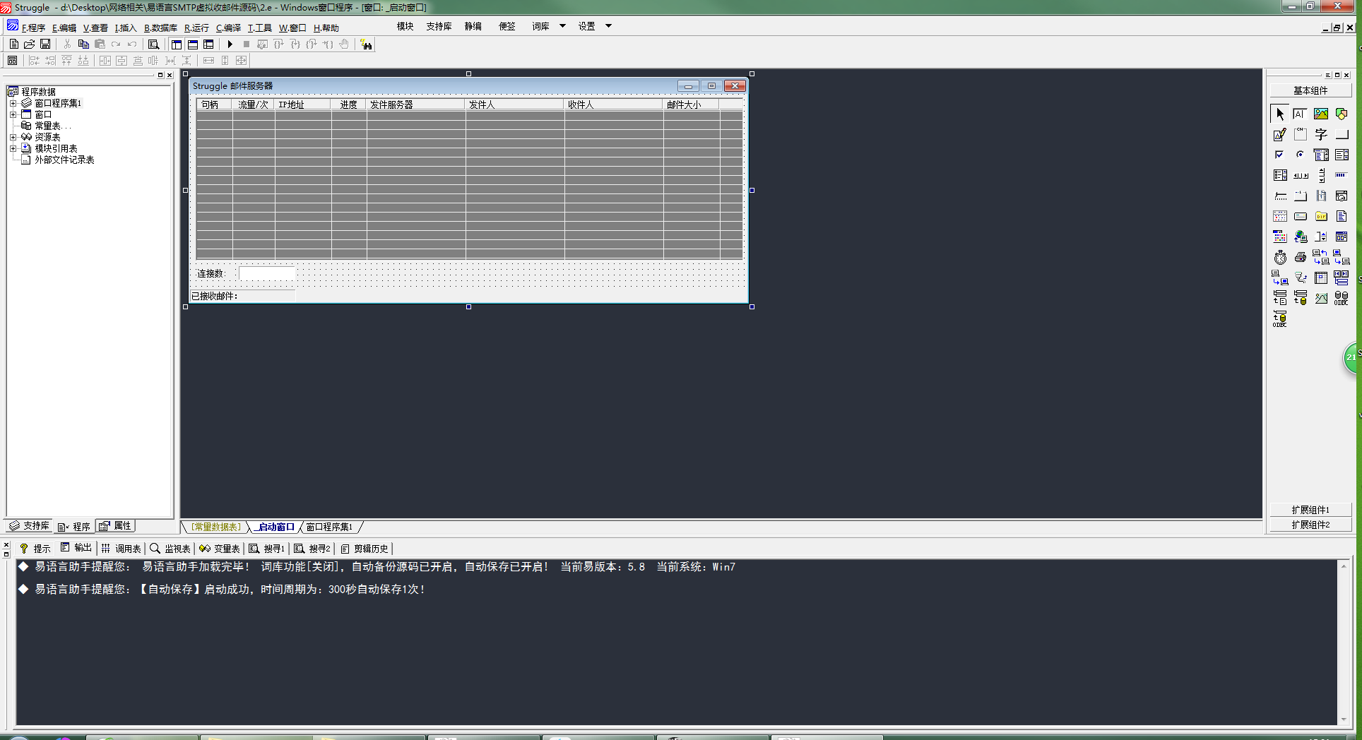Open the help search binoculars icon
The height and width of the screenshot is (740, 1362).
pos(366,44)
